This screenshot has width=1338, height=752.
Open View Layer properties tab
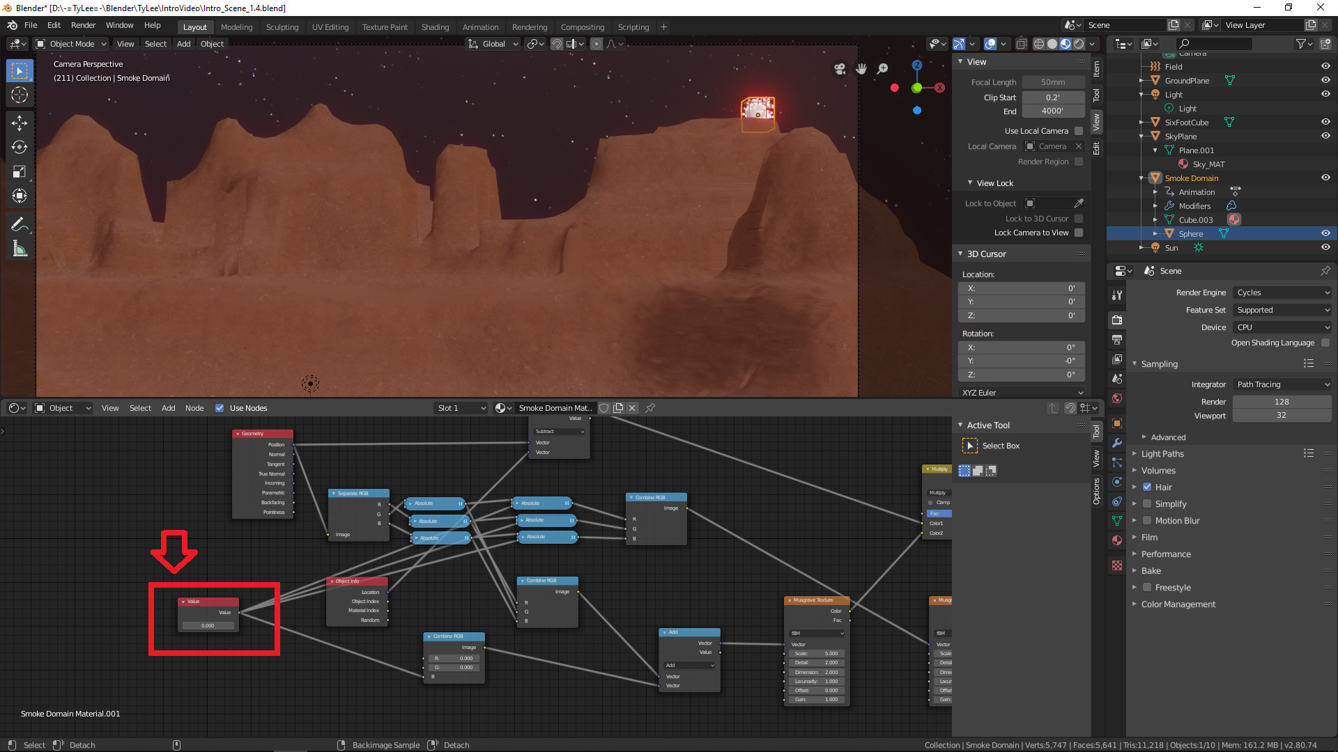click(x=1117, y=359)
